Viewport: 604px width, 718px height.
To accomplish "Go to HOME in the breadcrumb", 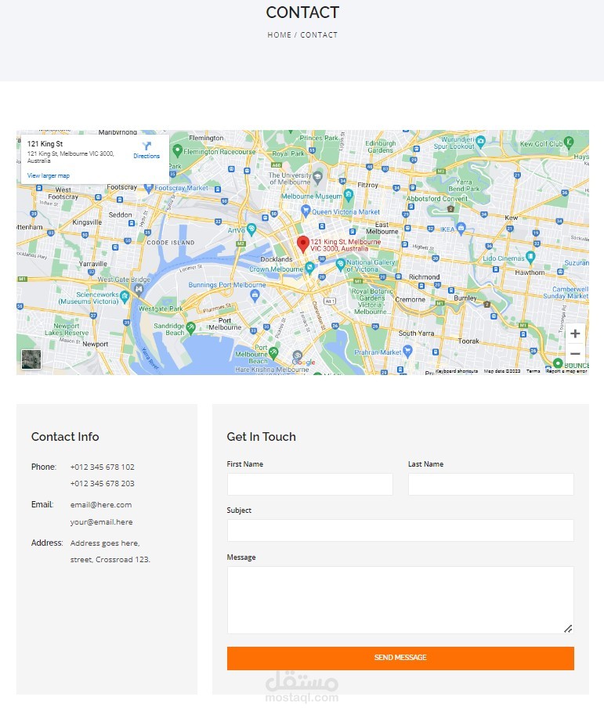I will [280, 34].
